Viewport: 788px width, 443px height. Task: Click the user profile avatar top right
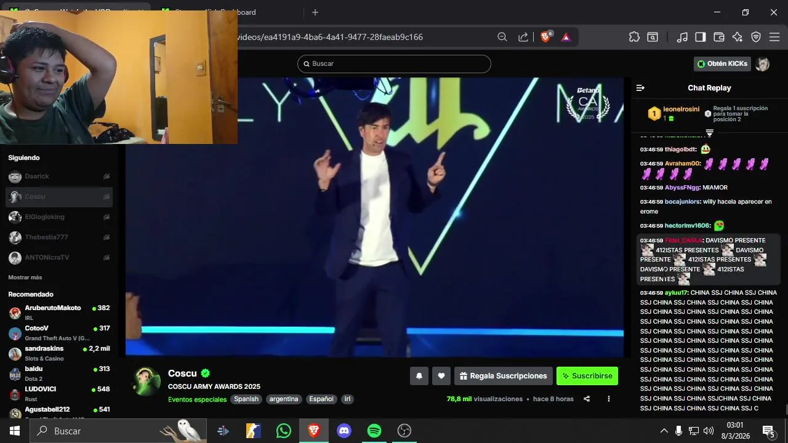coord(762,64)
